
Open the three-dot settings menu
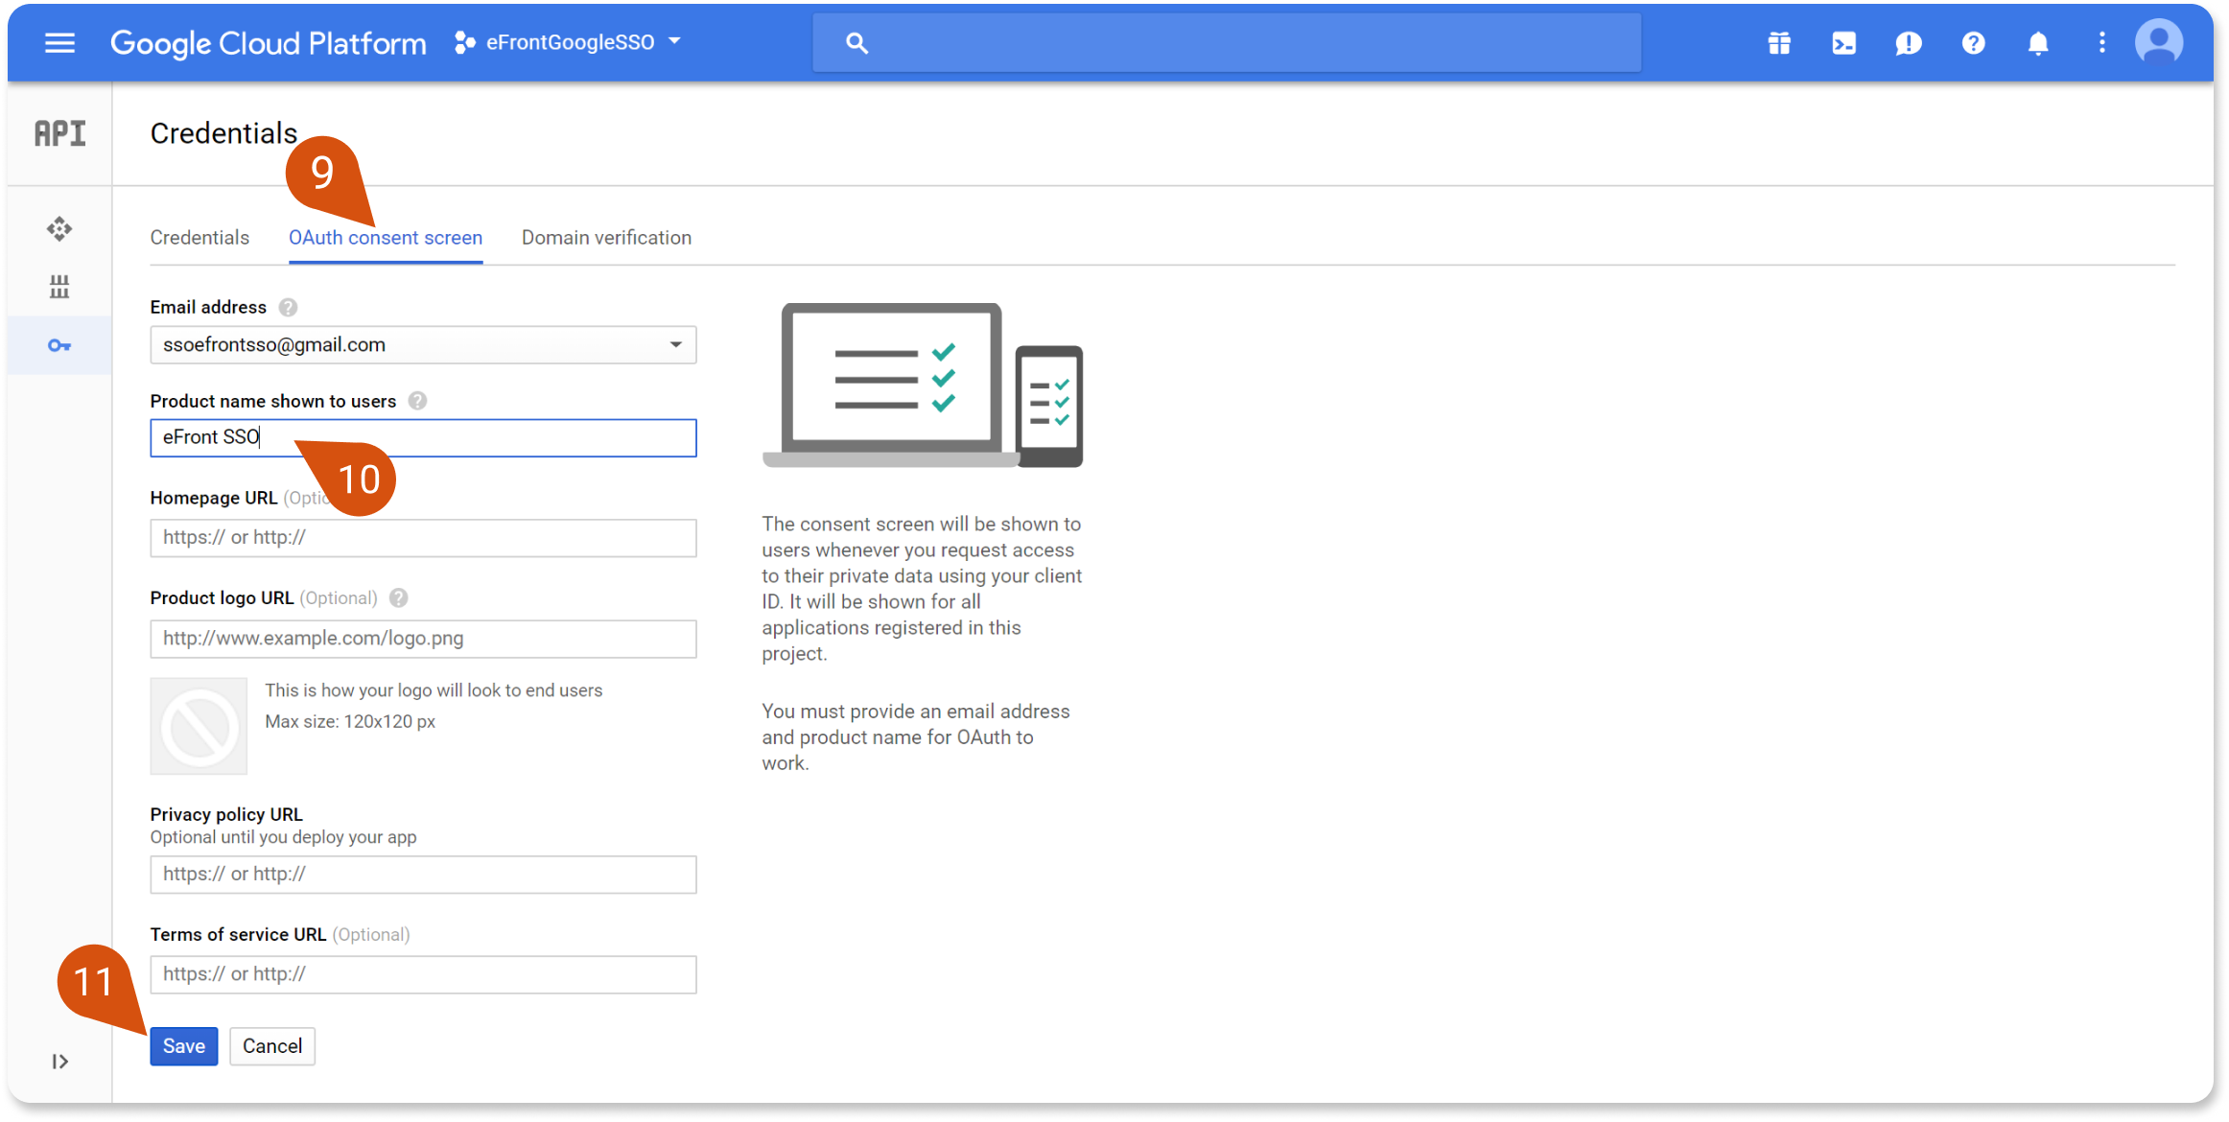[2101, 43]
